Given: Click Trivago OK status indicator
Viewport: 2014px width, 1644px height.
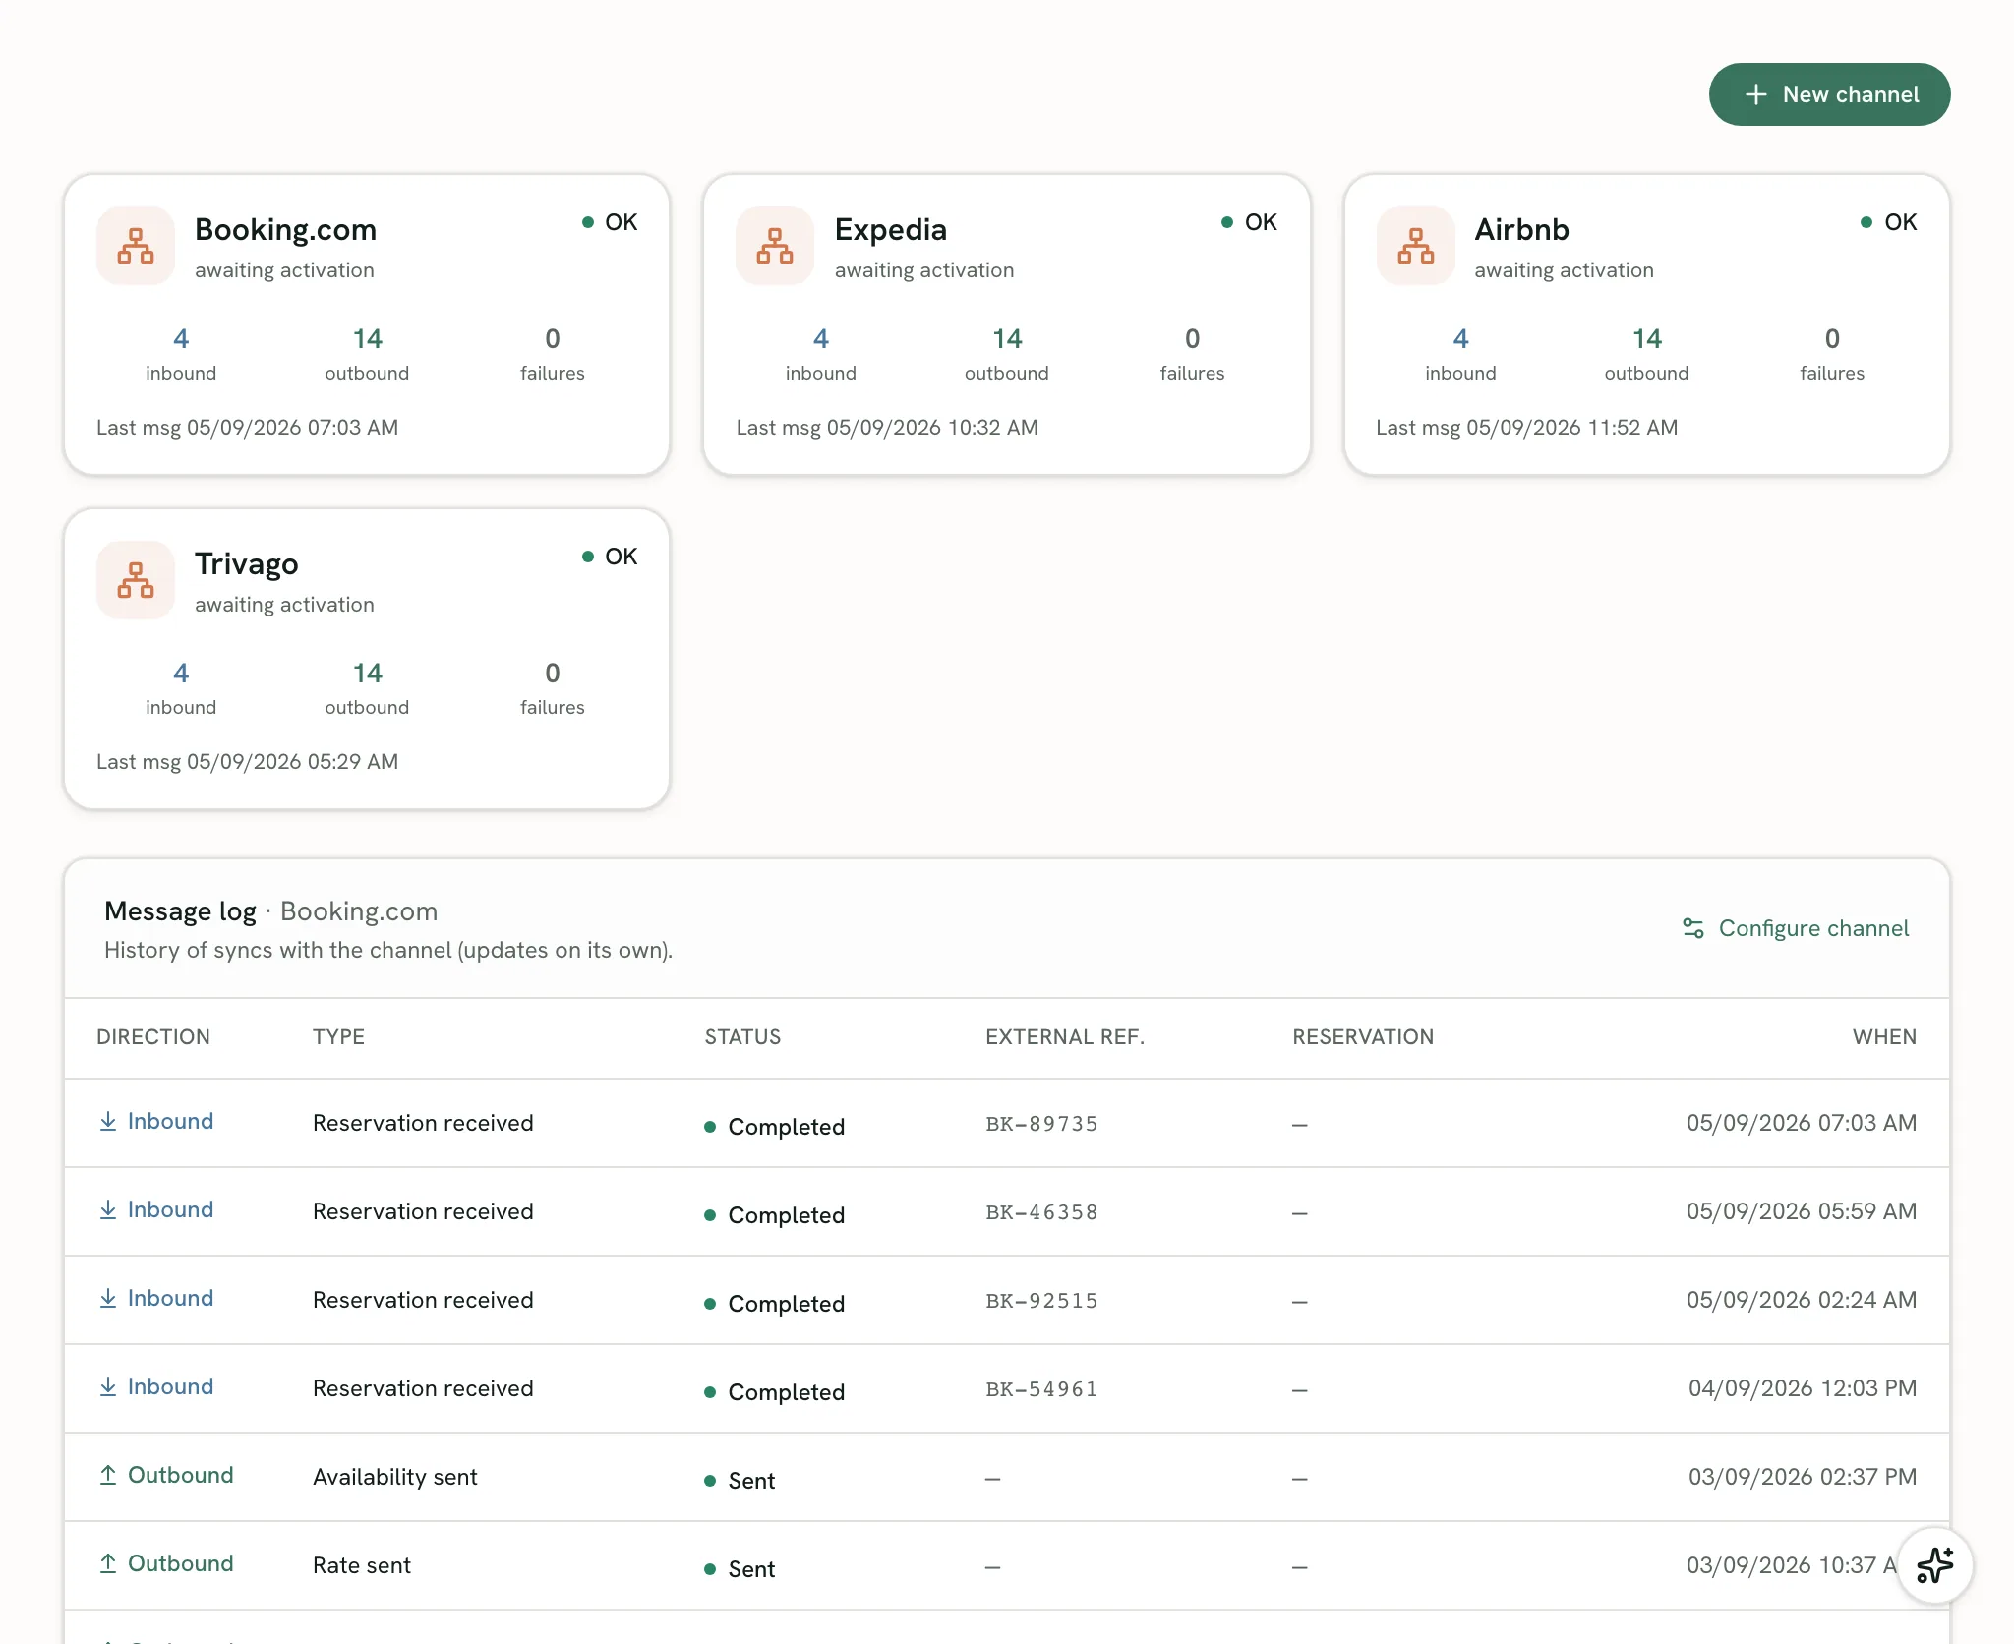Looking at the screenshot, I should 610,557.
